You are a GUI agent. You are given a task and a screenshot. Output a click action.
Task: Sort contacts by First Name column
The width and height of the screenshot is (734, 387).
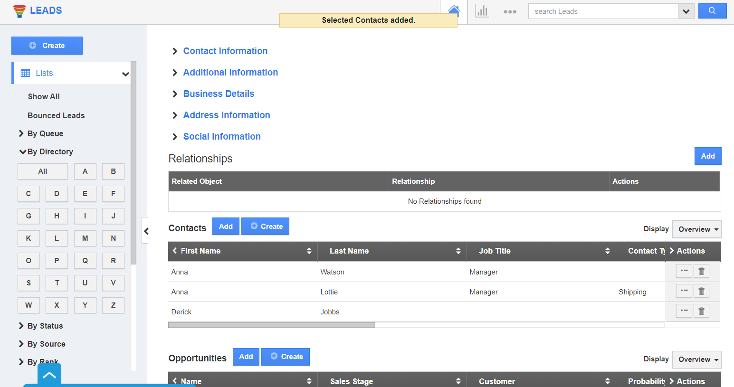pos(309,251)
